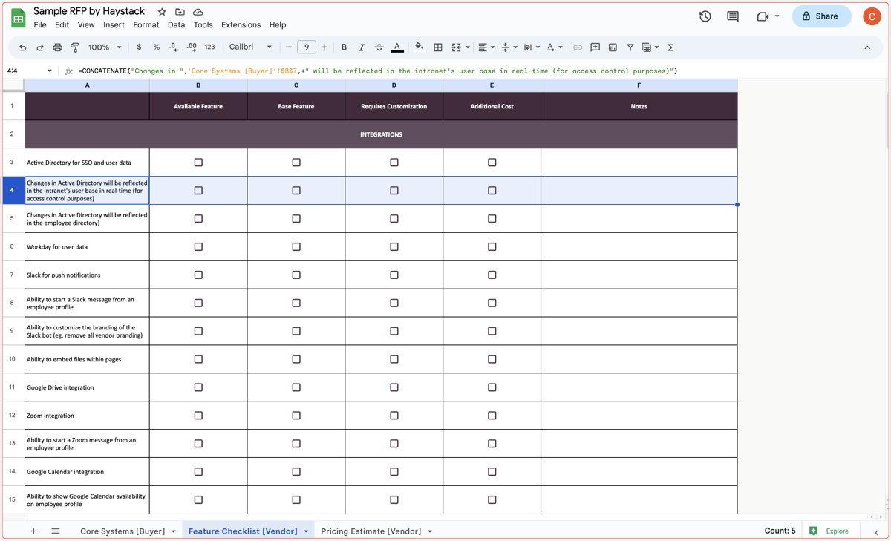This screenshot has height=541, width=891.
Task: Check Requires Customization box in row 4
Action: click(394, 191)
